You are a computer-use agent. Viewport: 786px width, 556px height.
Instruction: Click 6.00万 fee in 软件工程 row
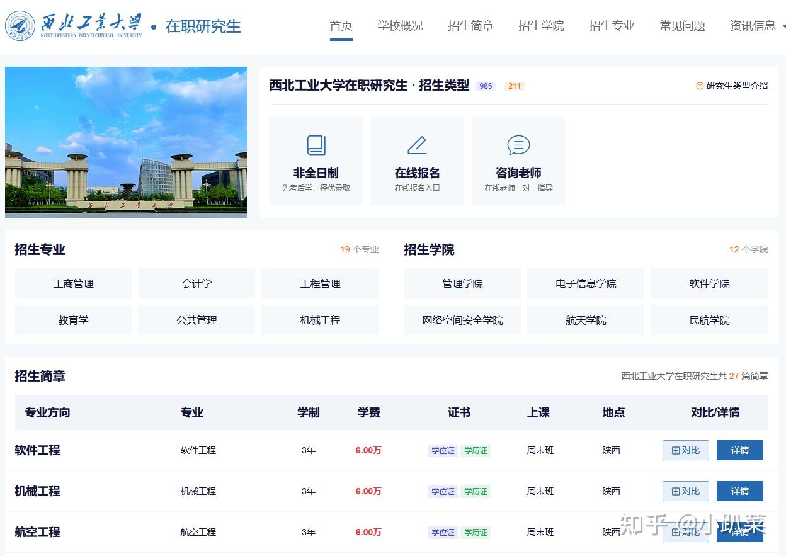368,450
